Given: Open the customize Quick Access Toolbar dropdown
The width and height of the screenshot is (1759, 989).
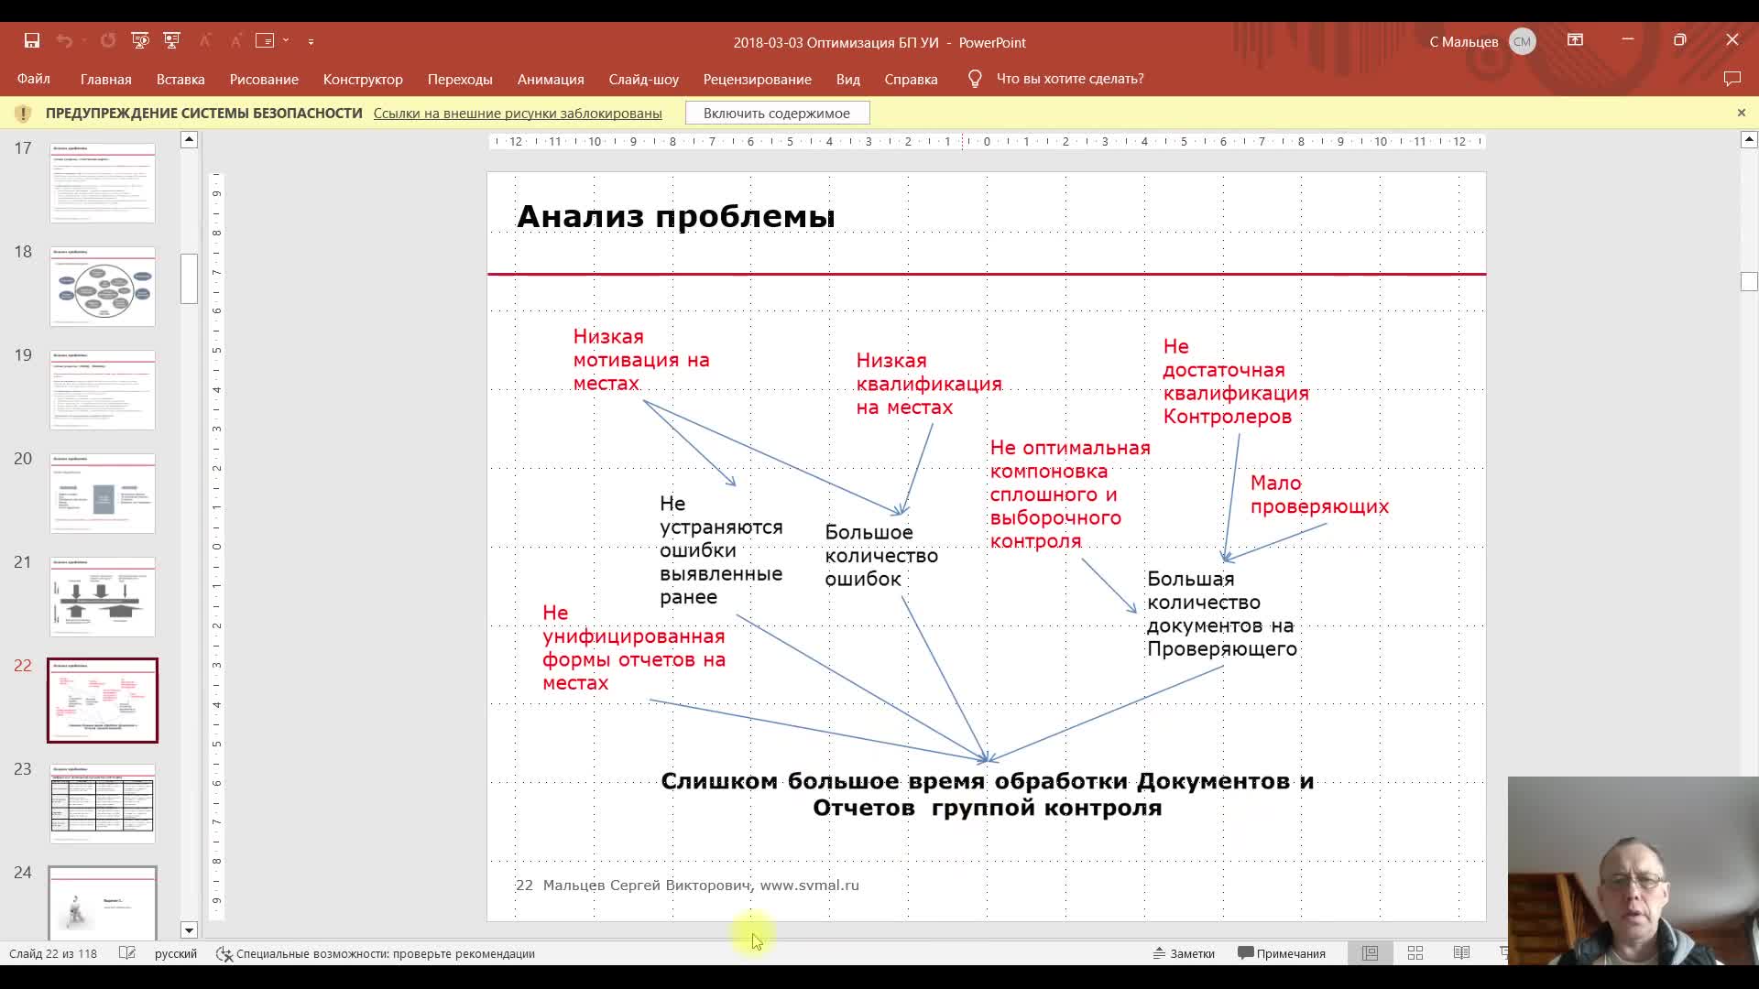Looking at the screenshot, I should click(311, 41).
